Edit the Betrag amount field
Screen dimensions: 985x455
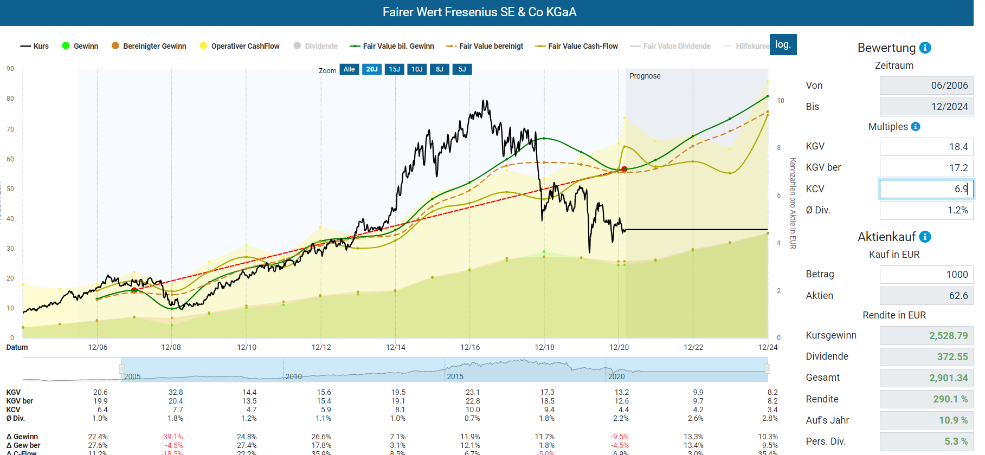pos(926,275)
